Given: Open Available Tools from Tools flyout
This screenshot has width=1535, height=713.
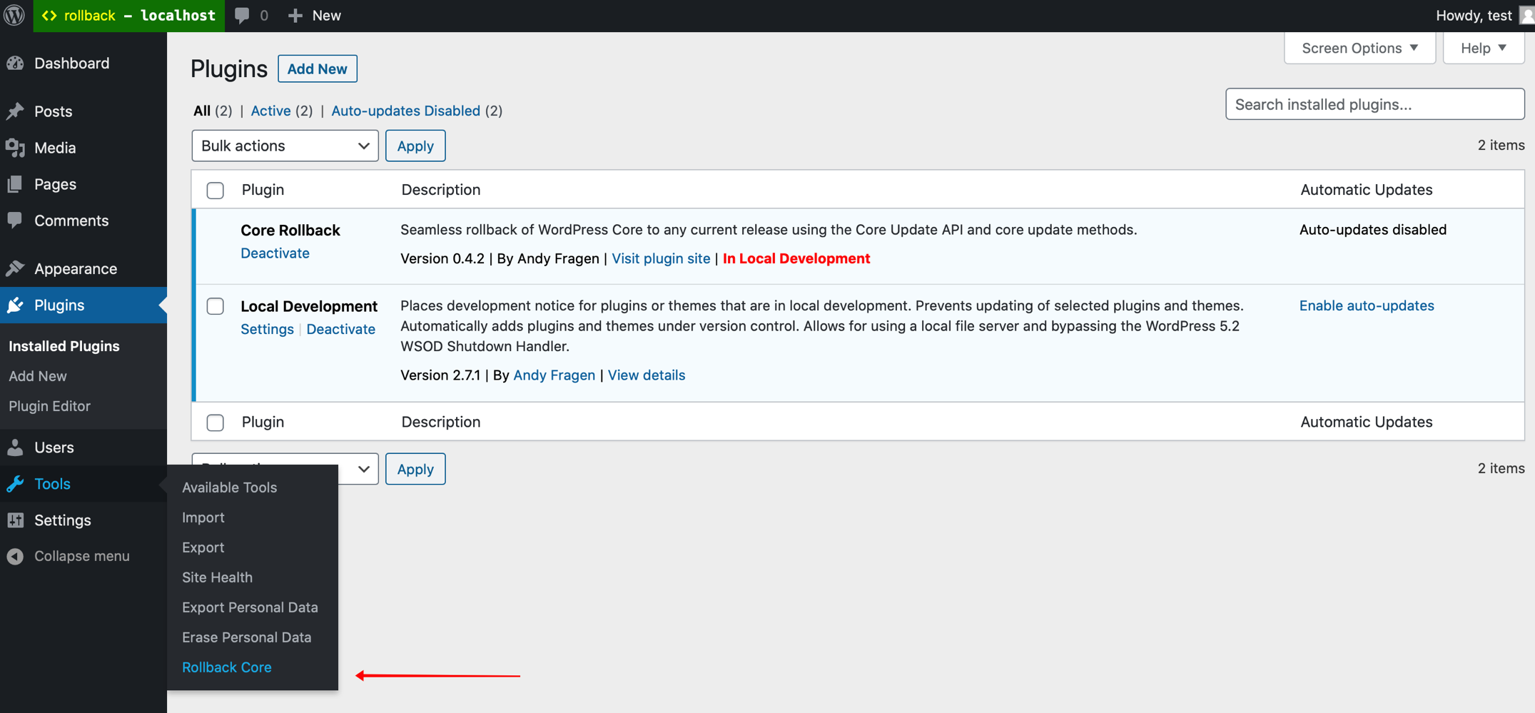Looking at the screenshot, I should pyautogui.click(x=229, y=487).
